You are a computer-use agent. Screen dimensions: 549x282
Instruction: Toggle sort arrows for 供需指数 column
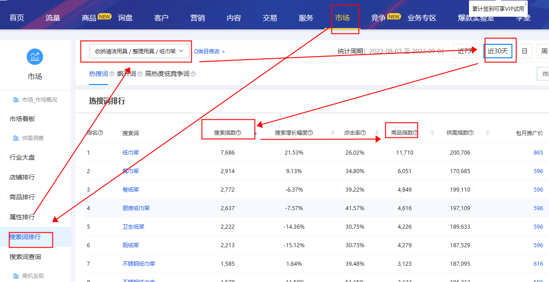click(487, 133)
